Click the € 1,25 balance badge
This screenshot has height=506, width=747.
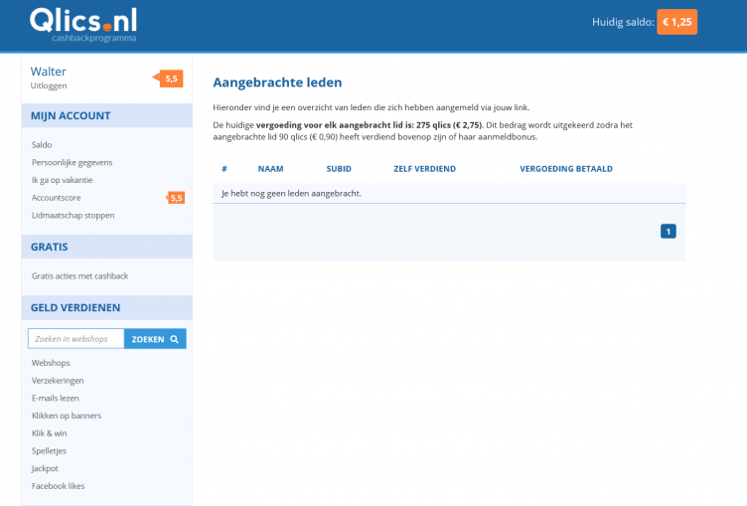click(x=676, y=22)
